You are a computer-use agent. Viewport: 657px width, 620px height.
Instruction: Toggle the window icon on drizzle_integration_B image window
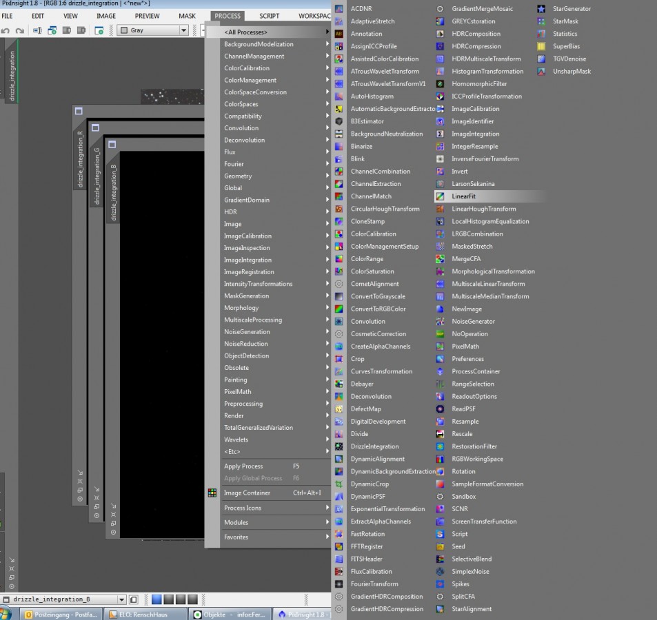click(x=112, y=145)
